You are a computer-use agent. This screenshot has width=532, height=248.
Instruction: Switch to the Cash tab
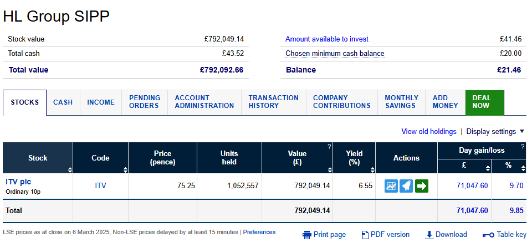tap(63, 102)
